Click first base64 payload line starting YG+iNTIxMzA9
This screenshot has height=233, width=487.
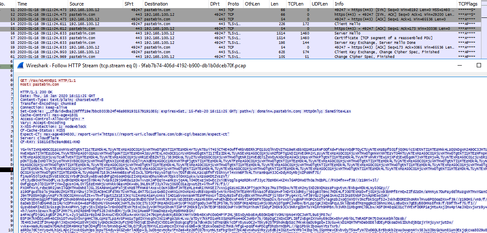[253, 149]
